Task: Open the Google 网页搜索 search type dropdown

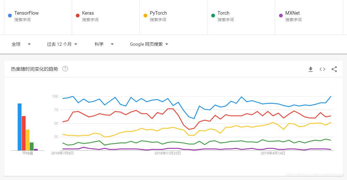Action: click(149, 44)
